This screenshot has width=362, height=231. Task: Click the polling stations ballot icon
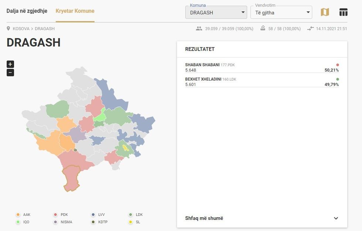[263, 28]
